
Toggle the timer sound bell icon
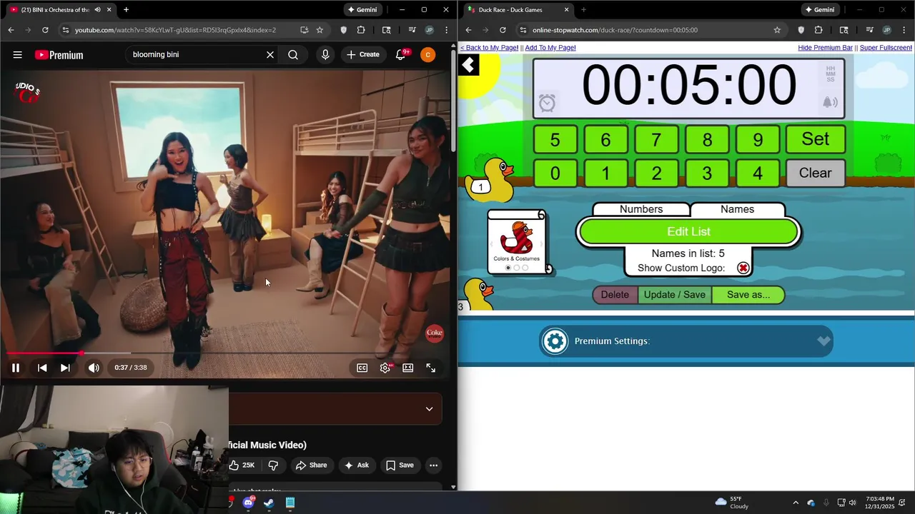point(830,103)
